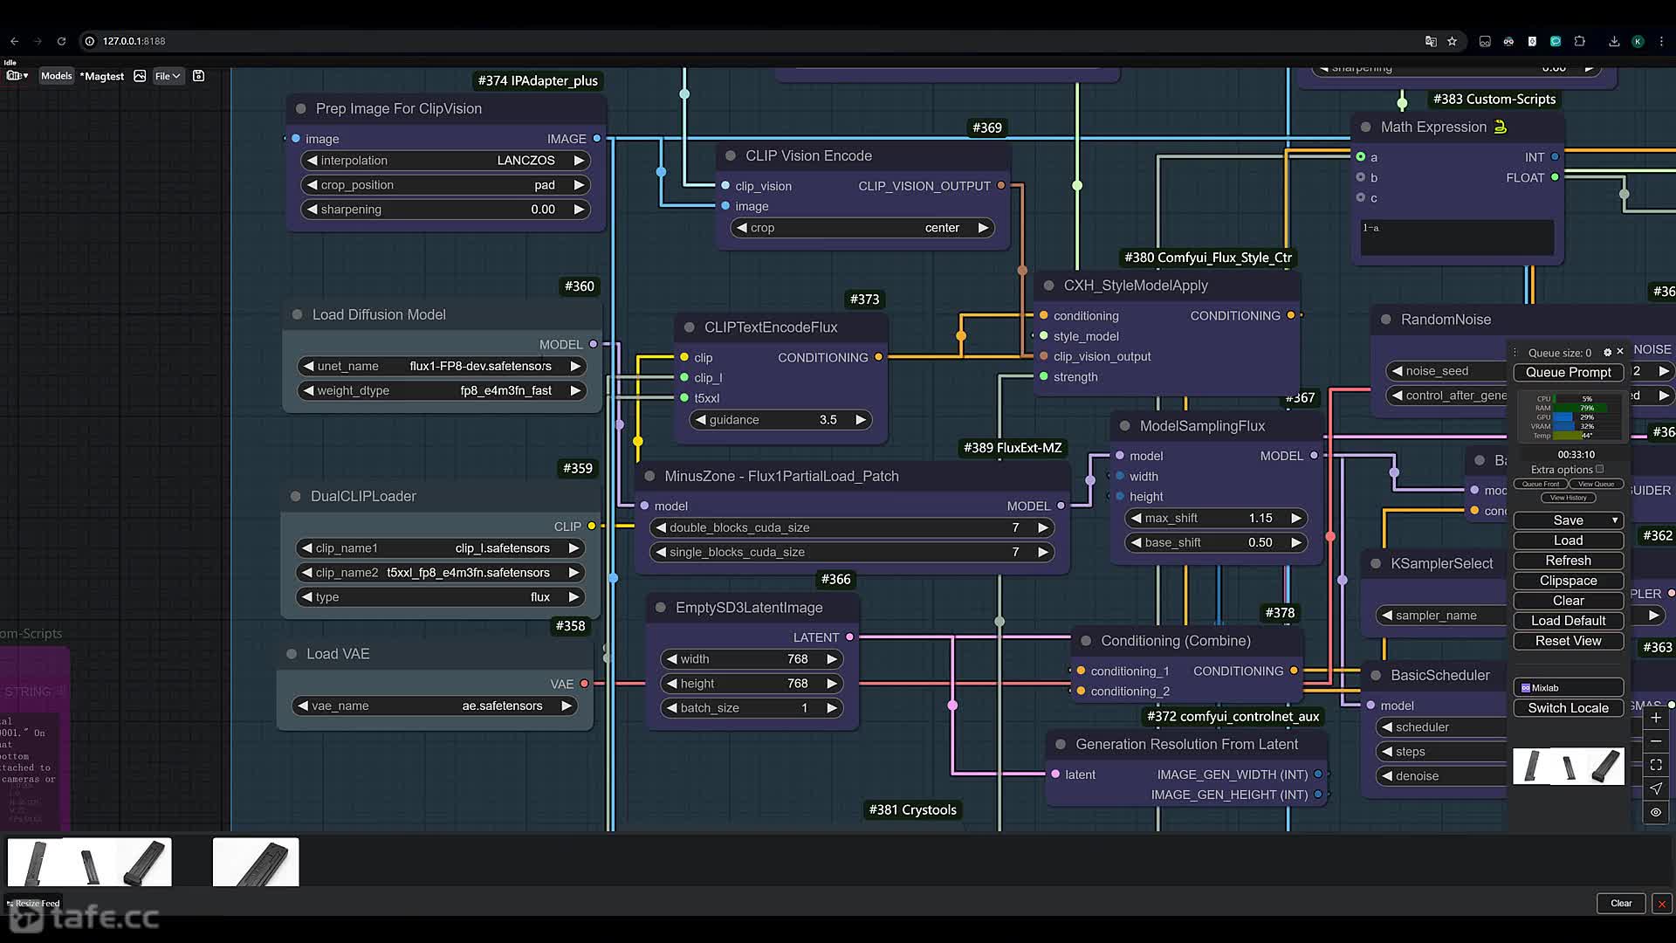Open the browser extensions puzzle icon

pyautogui.click(x=1580, y=41)
